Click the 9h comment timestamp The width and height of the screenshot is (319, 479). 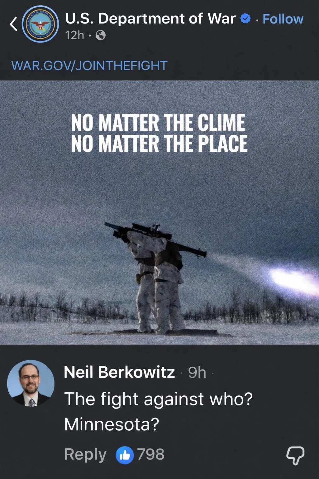coord(197,372)
